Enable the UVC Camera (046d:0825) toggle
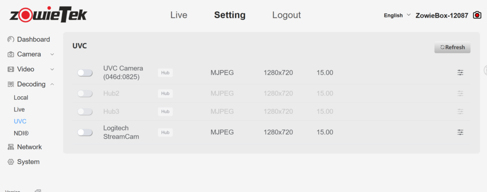This screenshot has height=192, width=487. pos(85,72)
